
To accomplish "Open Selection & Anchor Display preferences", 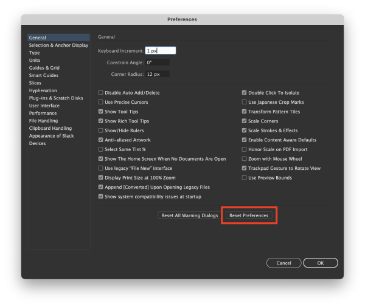I will pyautogui.click(x=58, y=46).
